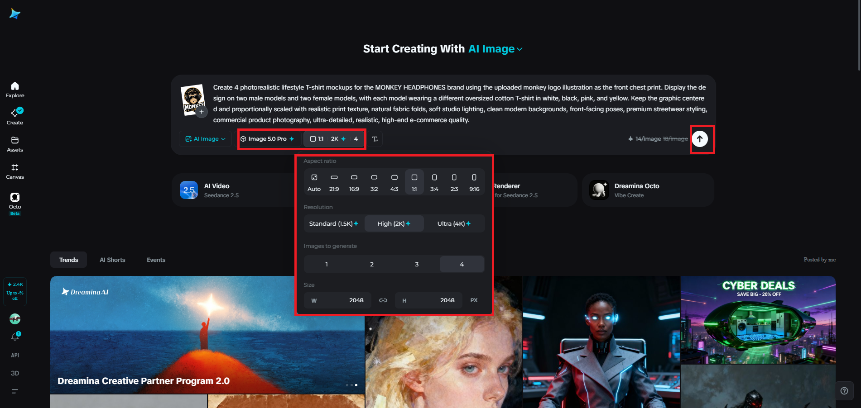Image resolution: width=861 pixels, height=408 pixels.
Task: Set images to generate to 3
Action: (417, 264)
